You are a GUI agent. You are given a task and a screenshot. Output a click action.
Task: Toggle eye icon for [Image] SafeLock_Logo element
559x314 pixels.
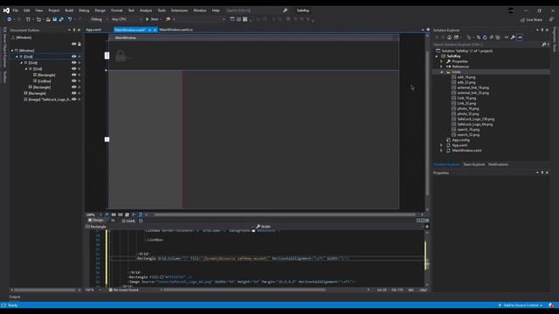[x=74, y=99]
